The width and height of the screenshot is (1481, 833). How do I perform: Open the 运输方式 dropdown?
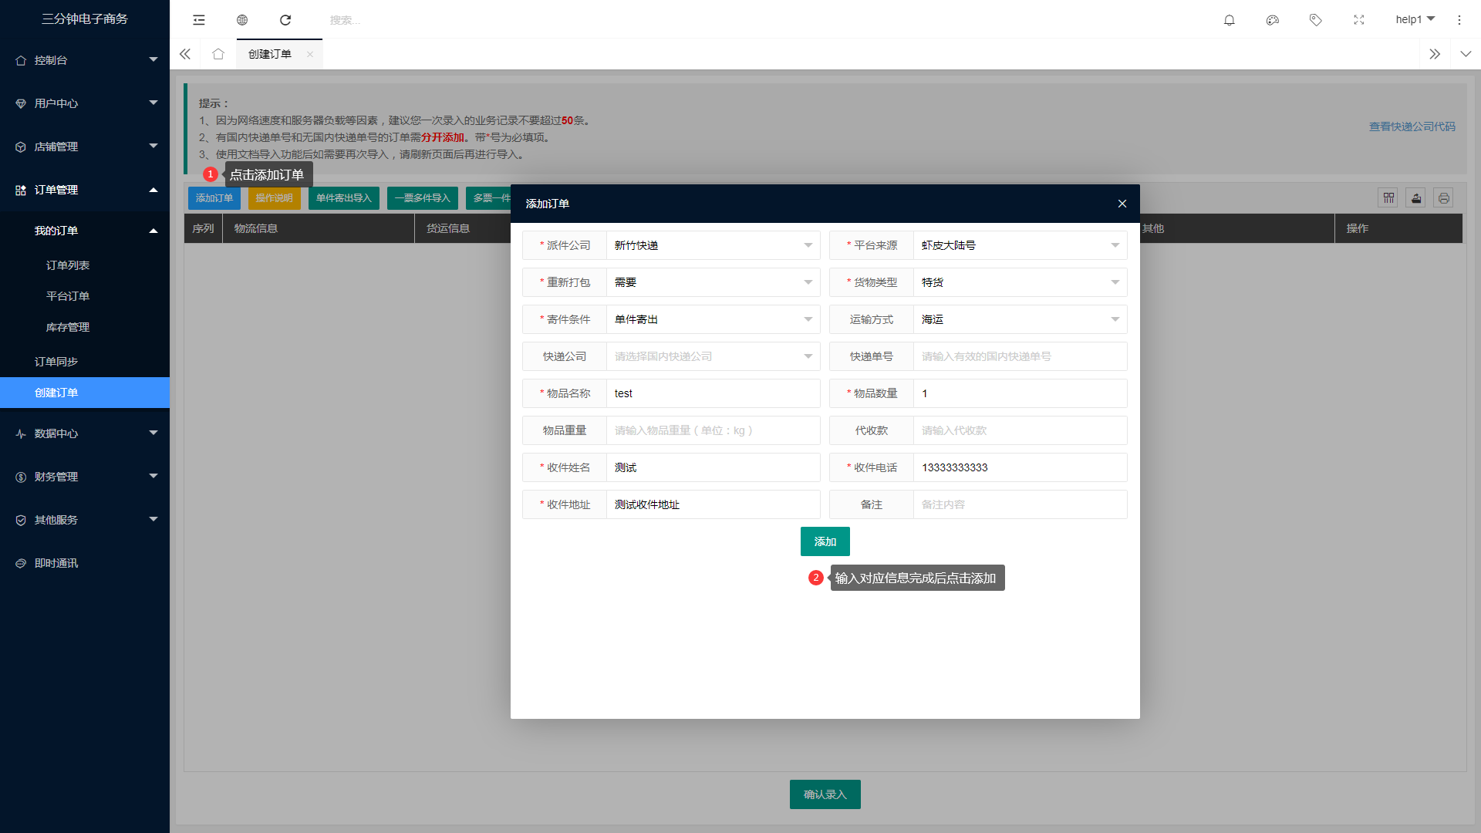click(x=1020, y=319)
